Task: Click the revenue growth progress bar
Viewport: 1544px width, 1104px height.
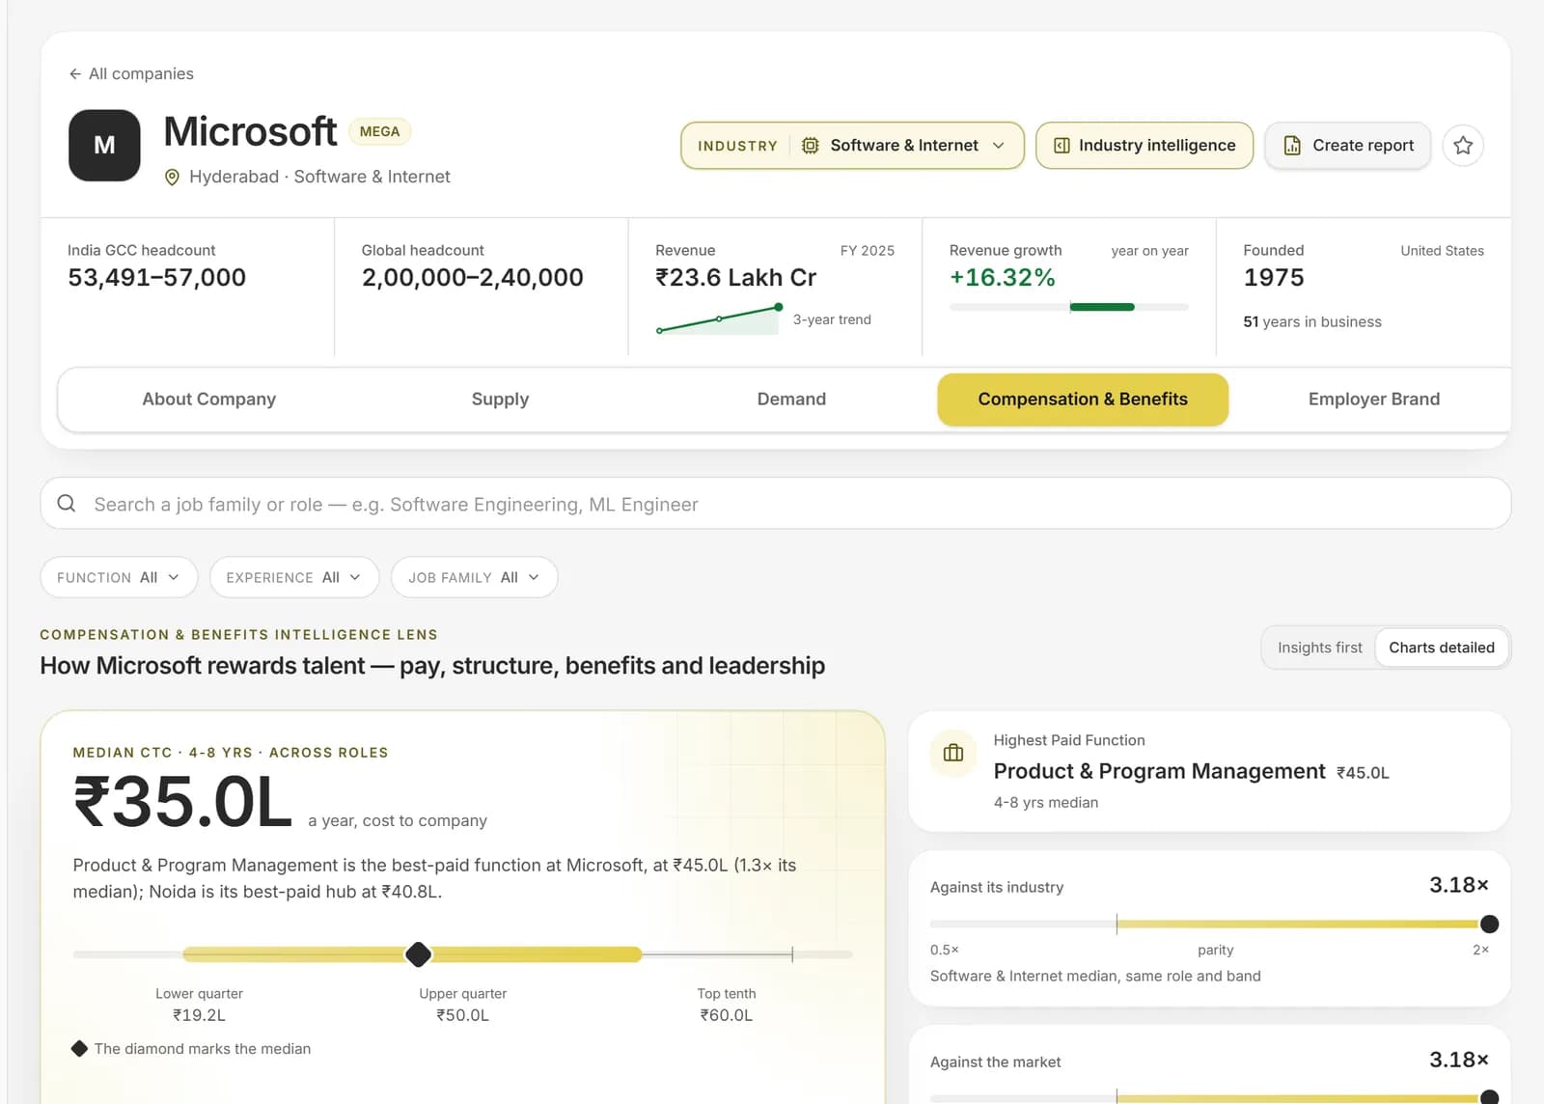Action: coord(1068,307)
